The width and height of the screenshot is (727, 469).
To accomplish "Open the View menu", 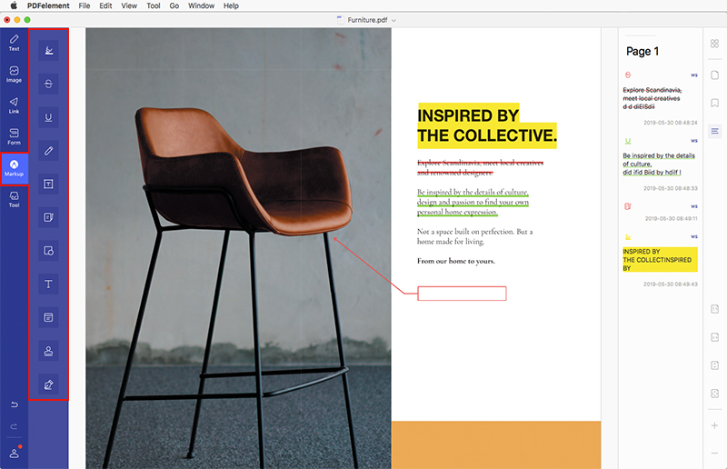I will [x=129, y=5].
